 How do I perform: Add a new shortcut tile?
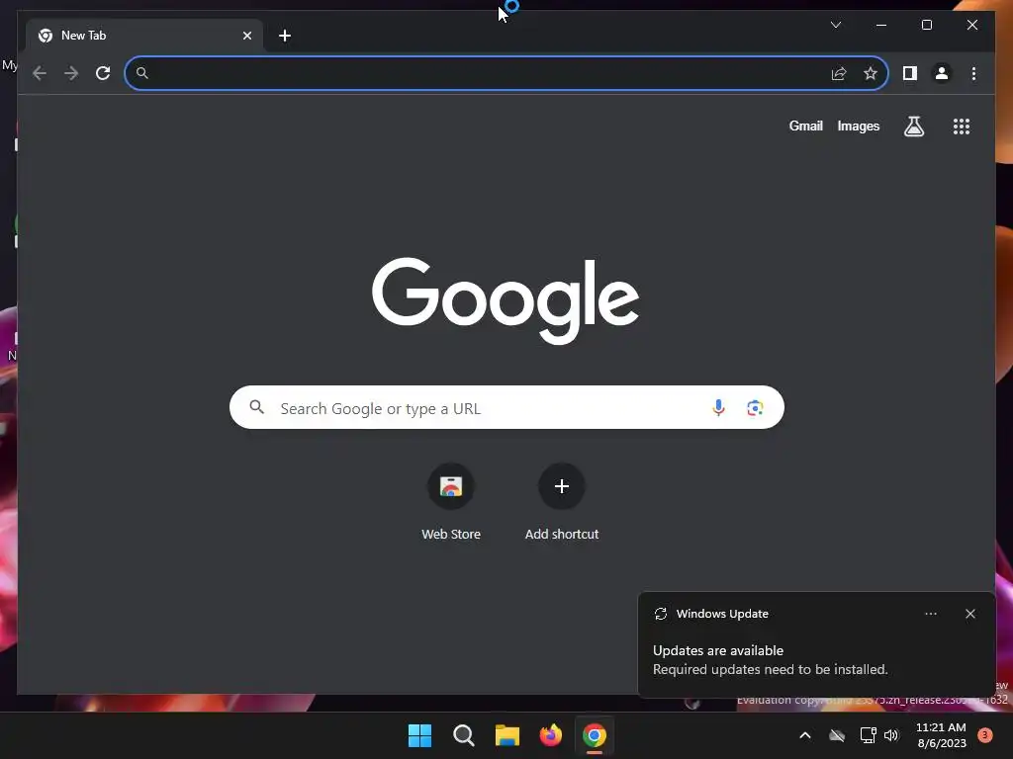(x=562, y=502)
